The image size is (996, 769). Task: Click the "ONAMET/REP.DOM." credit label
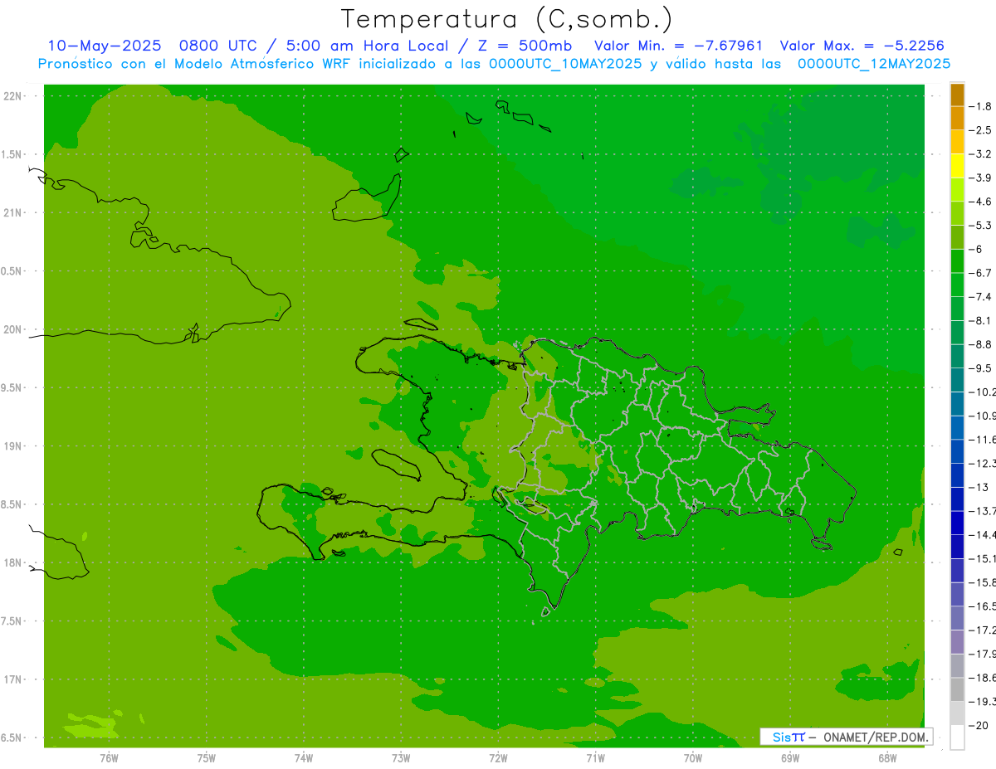pyautogui.click(x=875, y=737)
